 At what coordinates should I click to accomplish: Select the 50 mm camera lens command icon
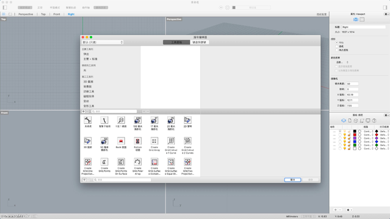[x=104, y=141]
